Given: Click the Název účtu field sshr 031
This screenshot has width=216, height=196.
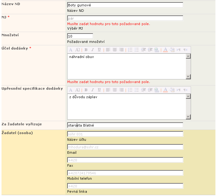Looking at the screenshot, I should coord(125,134).
